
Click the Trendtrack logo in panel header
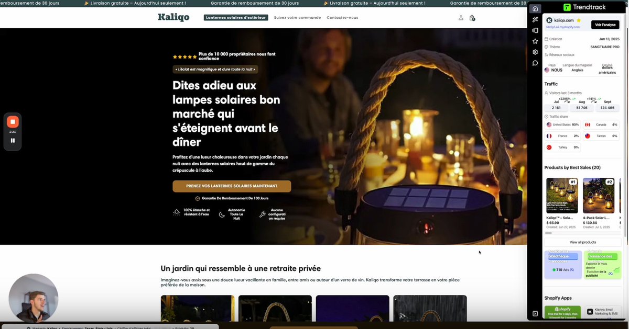click(x=584, y=7)
